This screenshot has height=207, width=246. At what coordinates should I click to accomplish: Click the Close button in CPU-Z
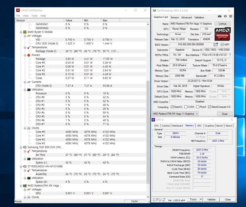(228, 200)
